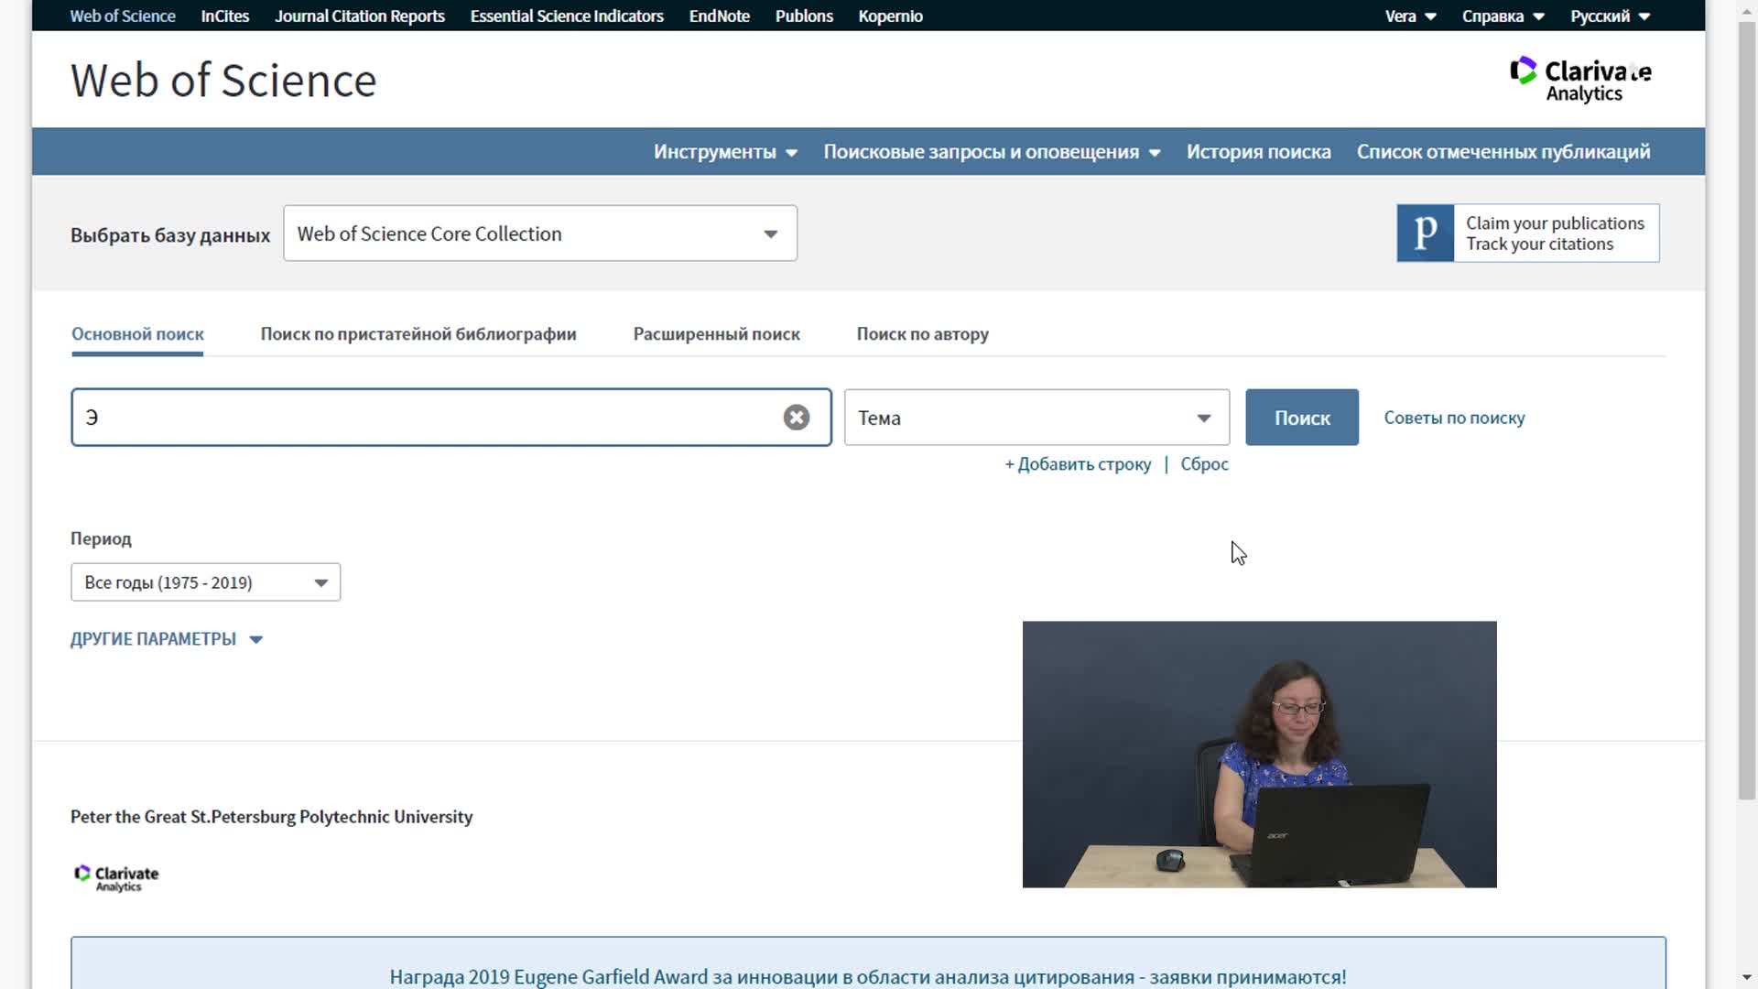This screenshot has height=989, width=1758.
Task: Open Publons link in top bar
Action: (x=804, y=16)
